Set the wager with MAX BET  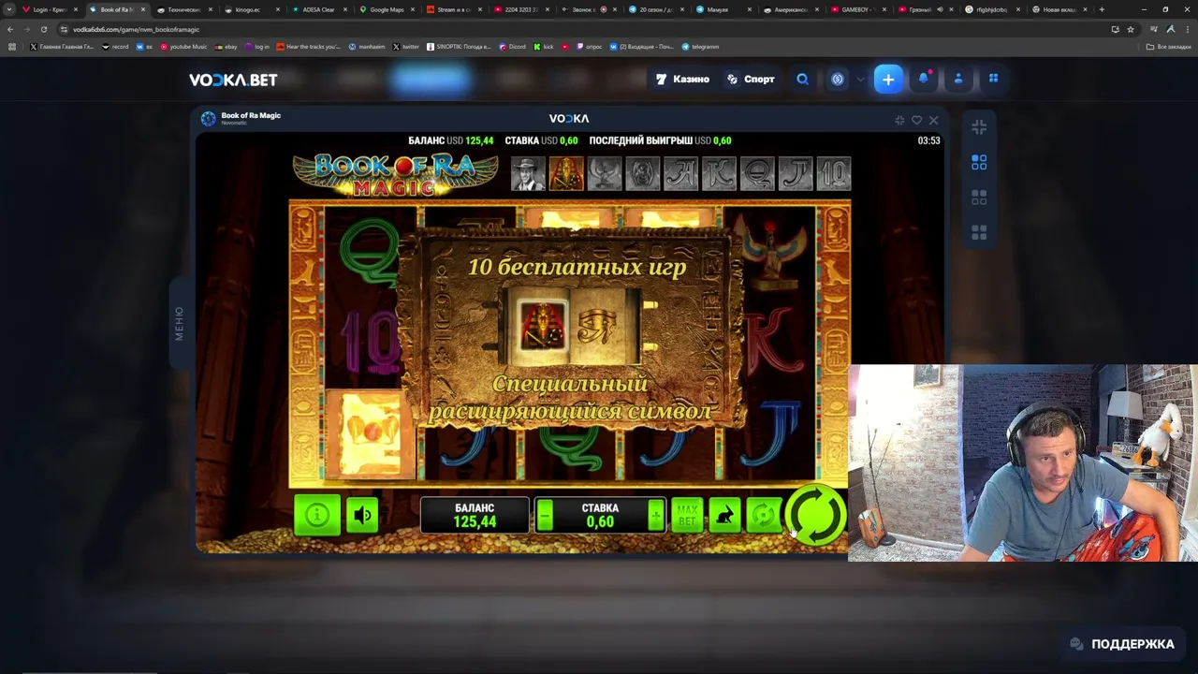click(687, 515)
